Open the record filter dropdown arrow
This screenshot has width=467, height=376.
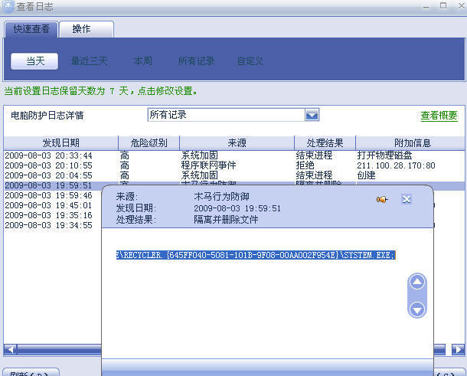[312, 115]
